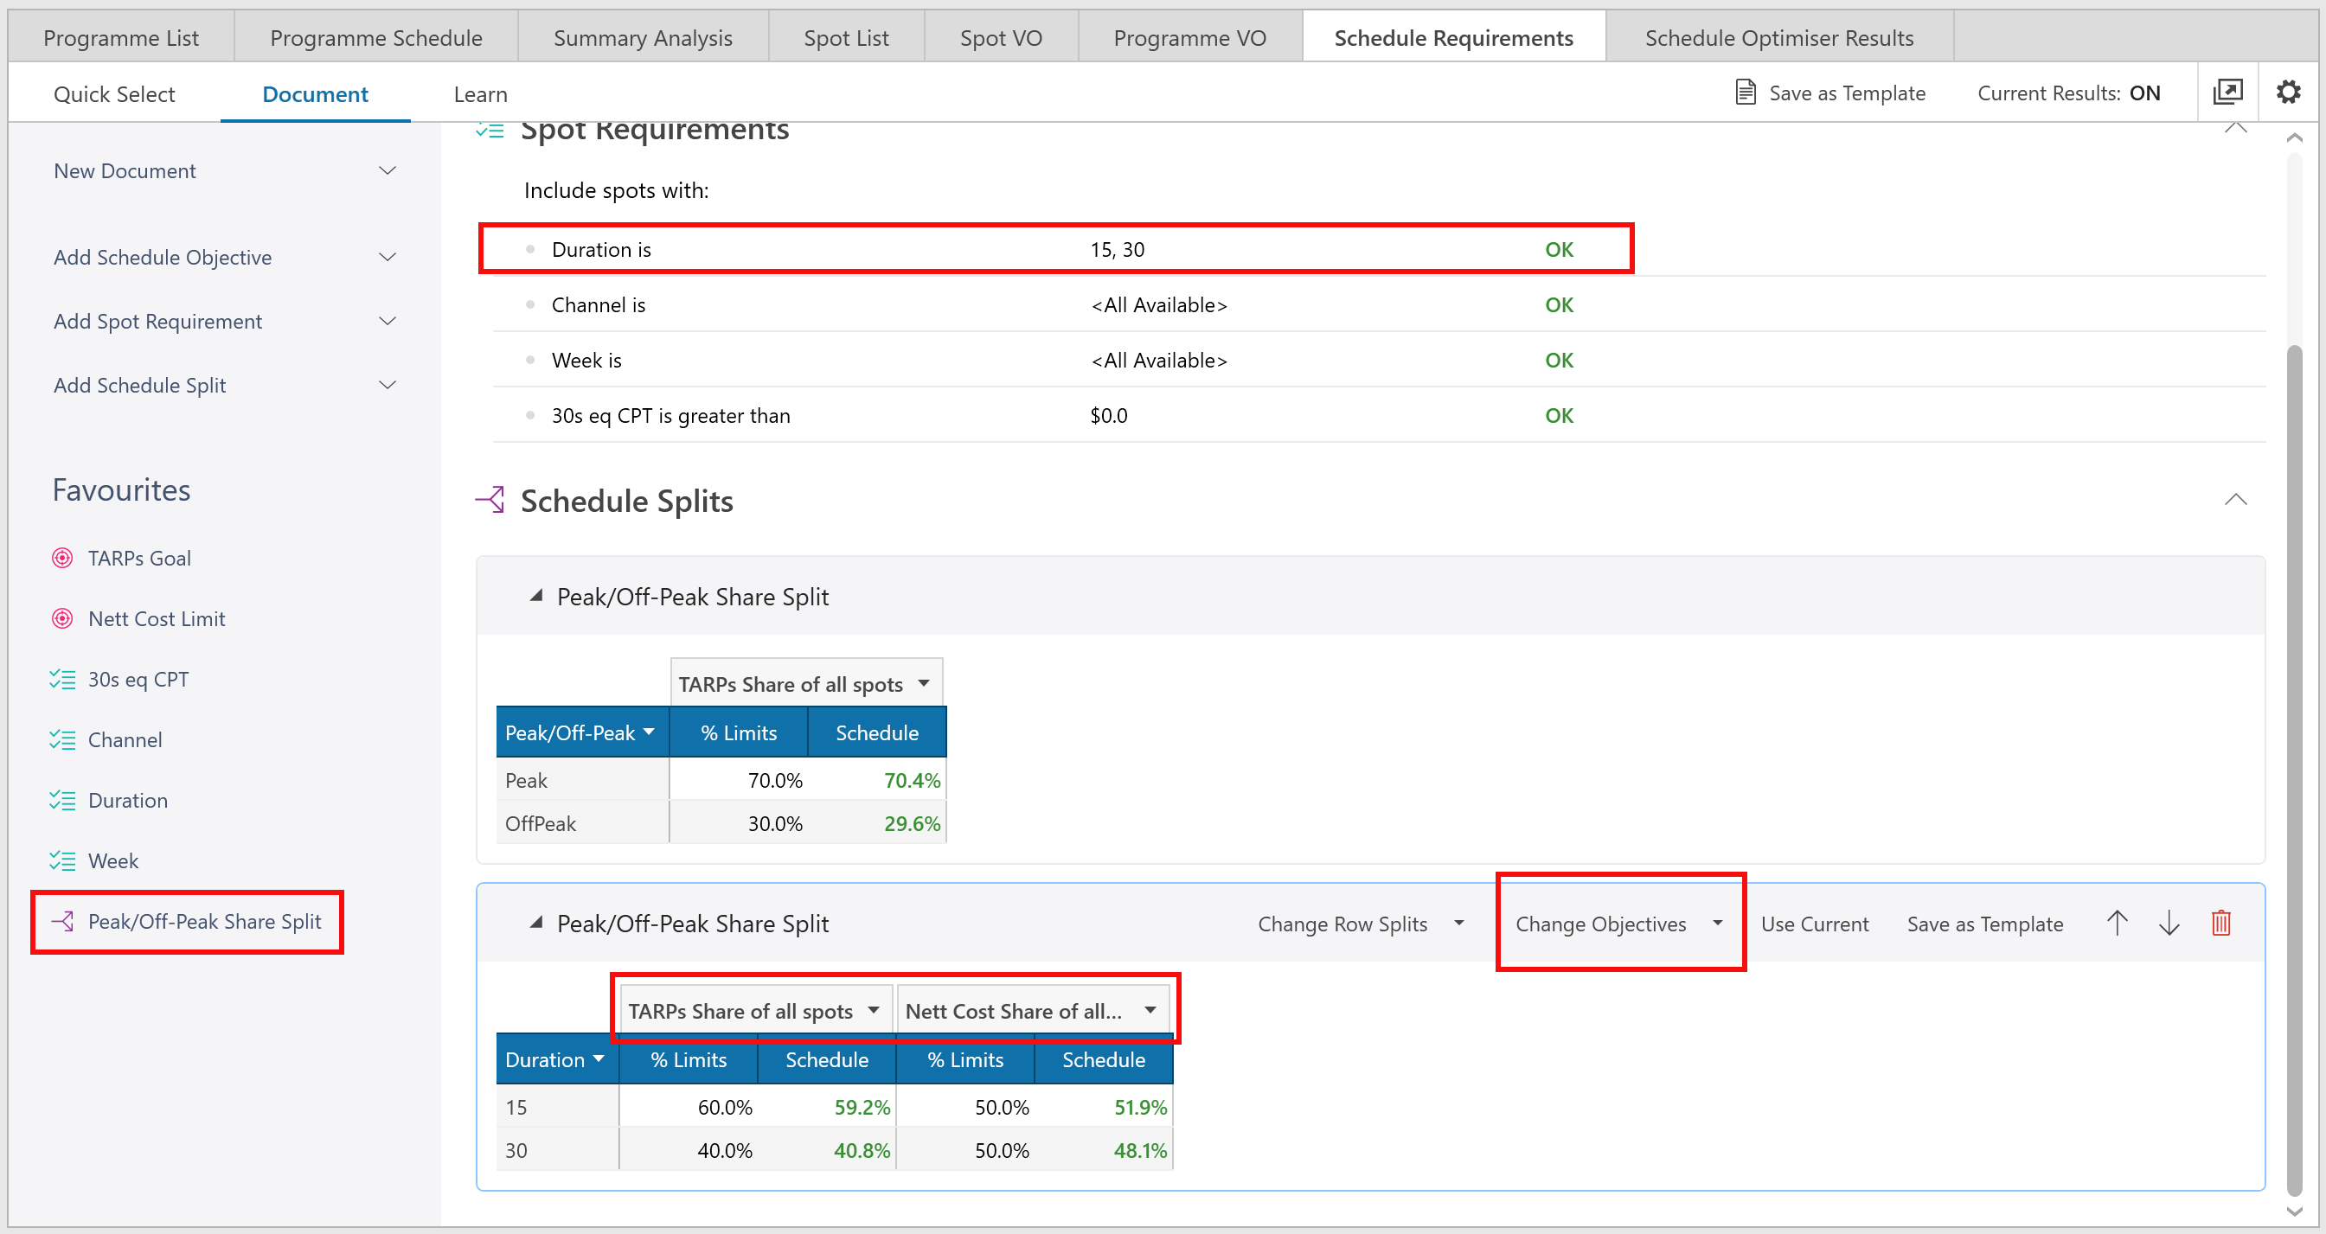Viewport: 2326px width, 1234px height.
Task: Select 30s eq CPT is greater than row
Action: coord(1378,415)
